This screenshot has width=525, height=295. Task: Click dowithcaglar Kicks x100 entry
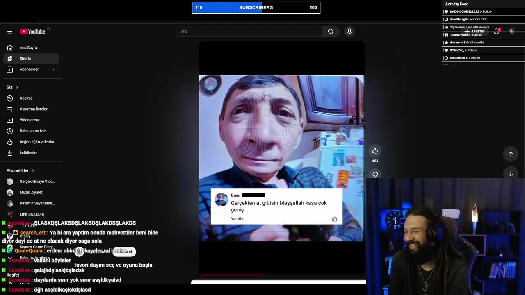coord(484,20)
